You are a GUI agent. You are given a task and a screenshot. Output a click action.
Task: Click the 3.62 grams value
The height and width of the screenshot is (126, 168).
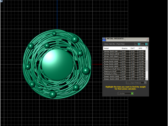[x=124, y=51]
